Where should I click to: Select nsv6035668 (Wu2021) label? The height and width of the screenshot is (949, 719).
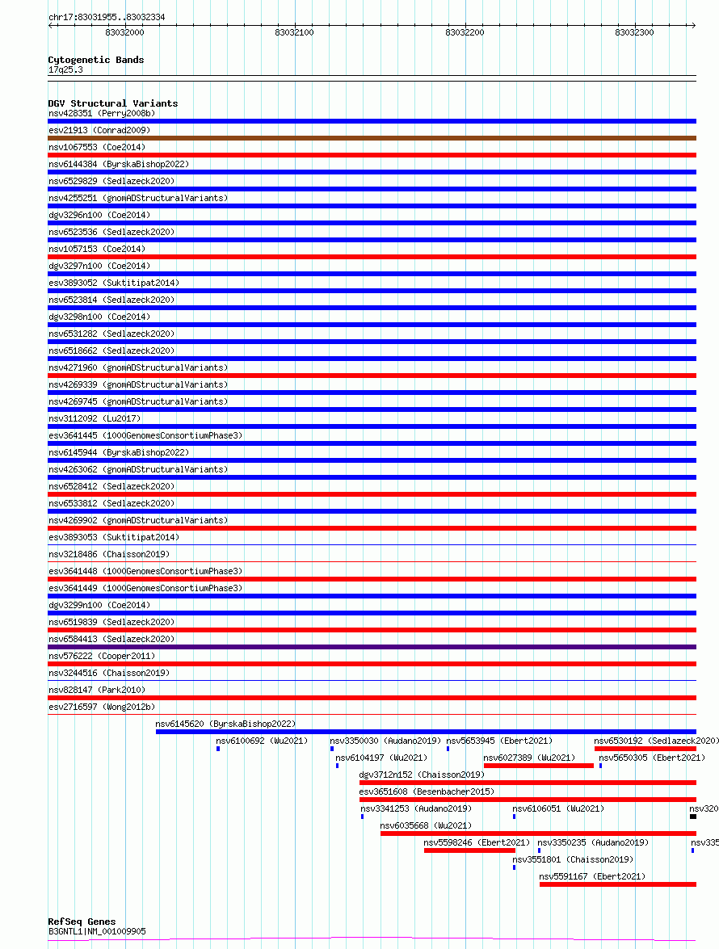point(426,825)
